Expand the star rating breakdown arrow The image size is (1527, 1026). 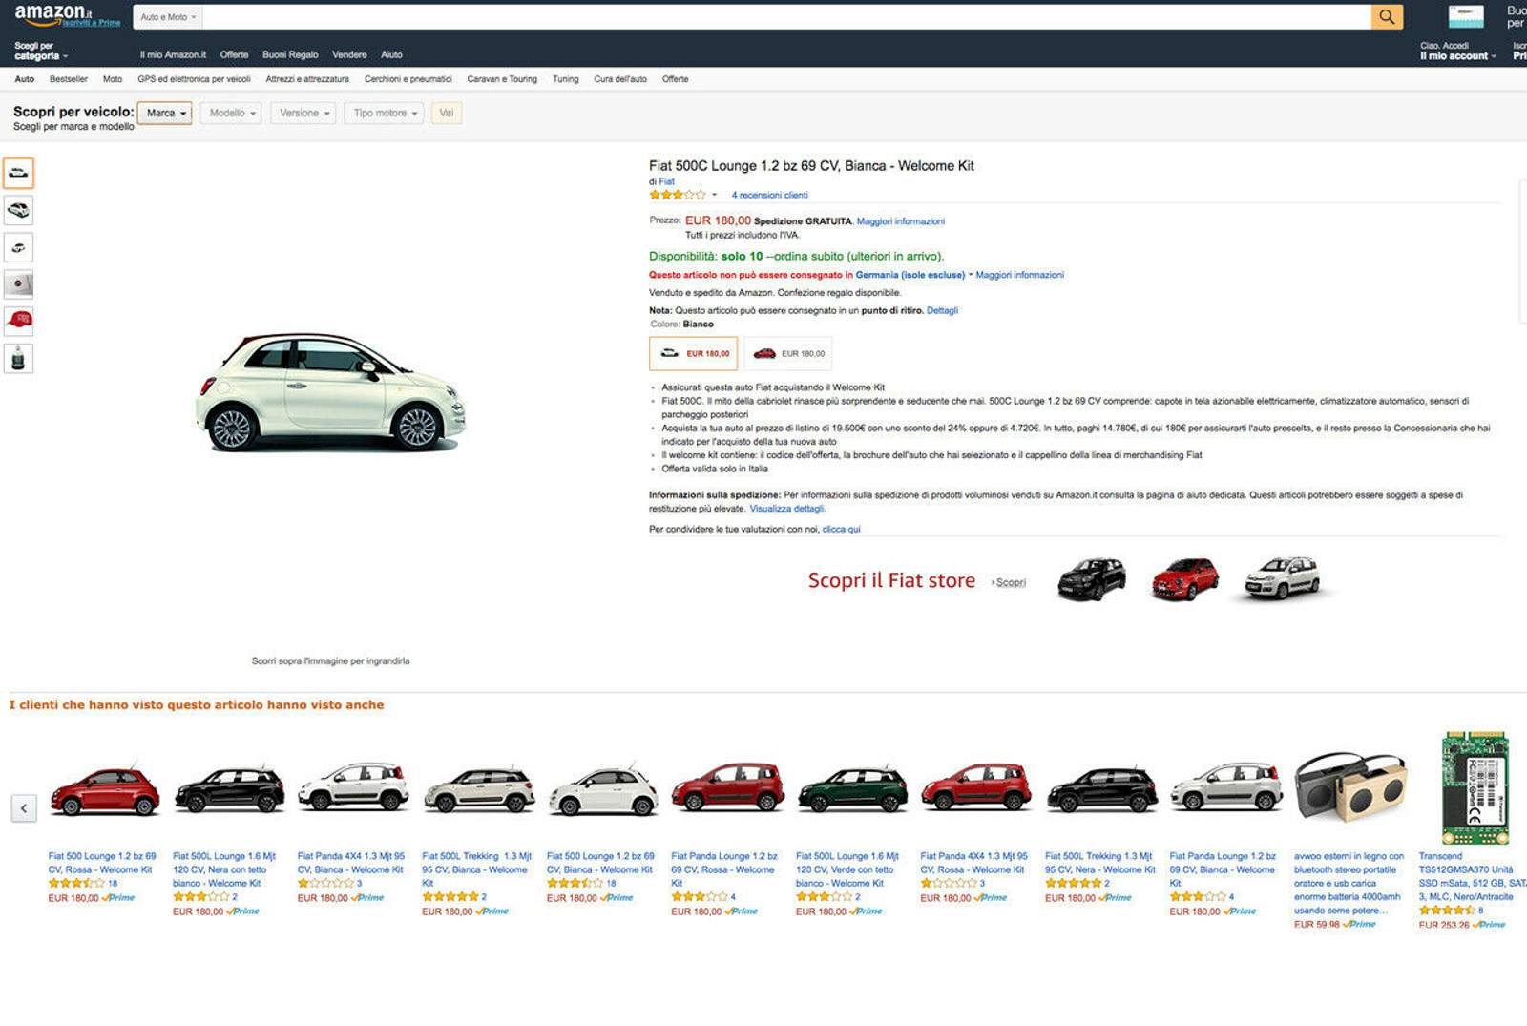pyautogui.click(x=714, y=195)
